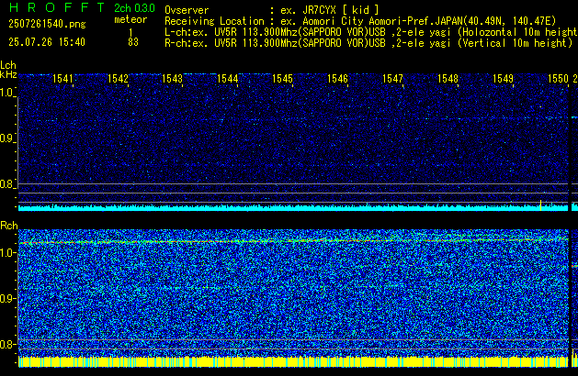Image resolution: width=578 pixels, height=376 pixels.
Task: Click time marker 1541
Action: 62,79
